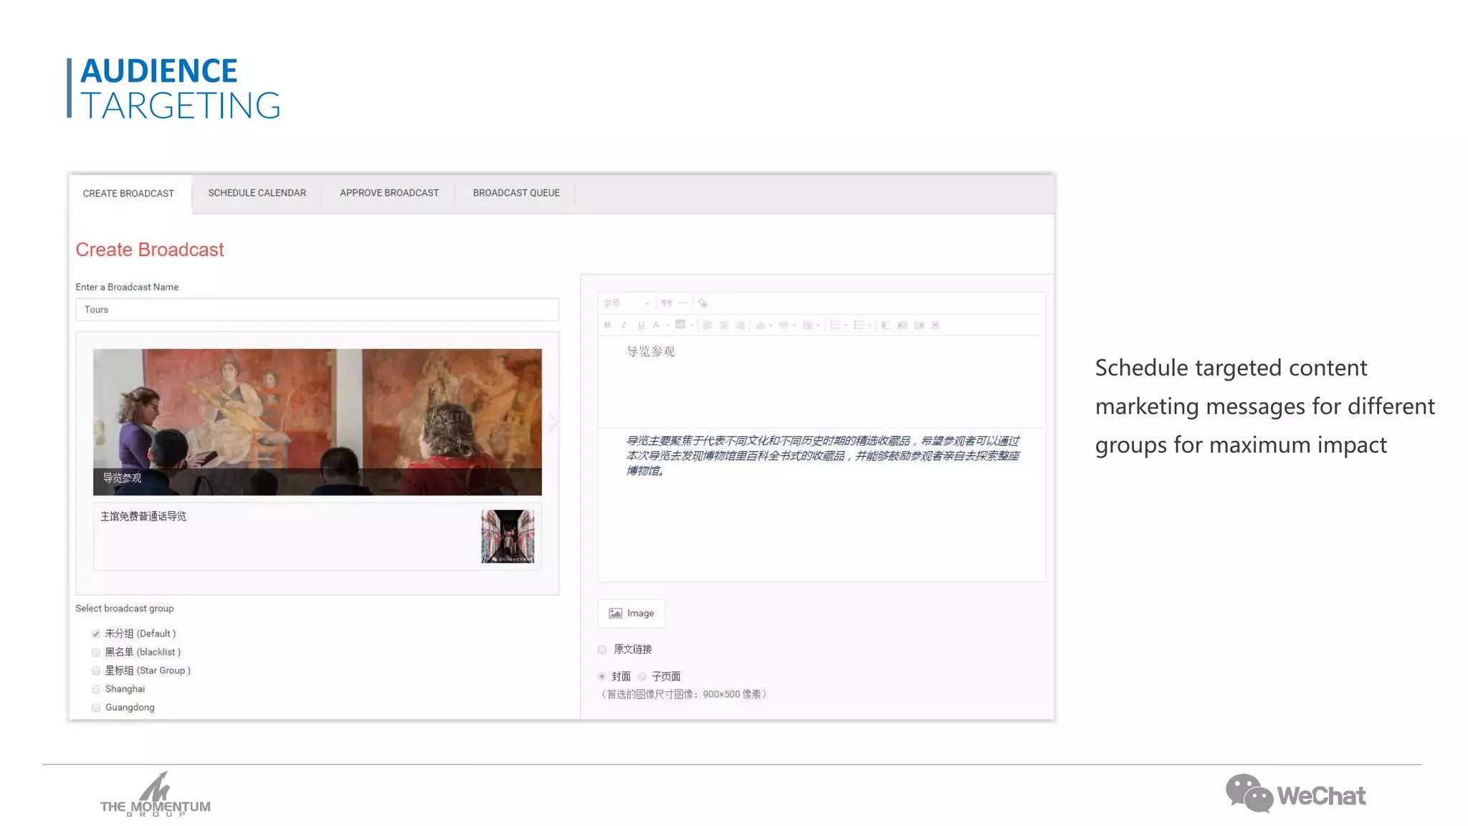The width and height of the screenshot is (1468, 826).
Task: Click the clear formatting eraser icon
Action: click(x=703, y=303)
